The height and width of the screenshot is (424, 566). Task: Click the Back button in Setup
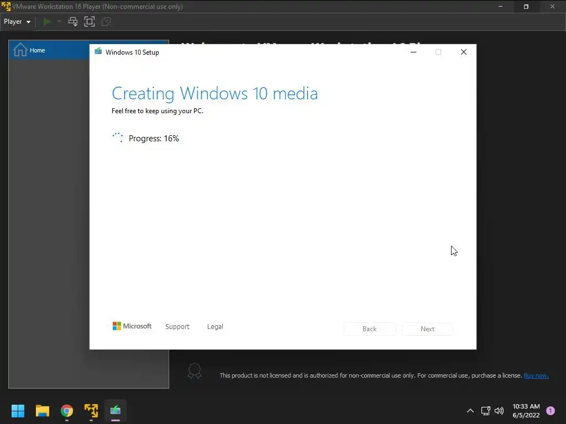370,329
